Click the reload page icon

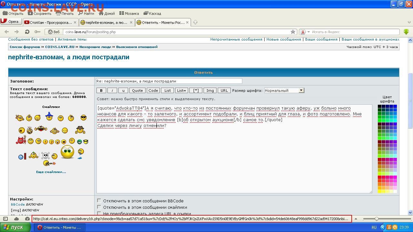coord(27,32)
